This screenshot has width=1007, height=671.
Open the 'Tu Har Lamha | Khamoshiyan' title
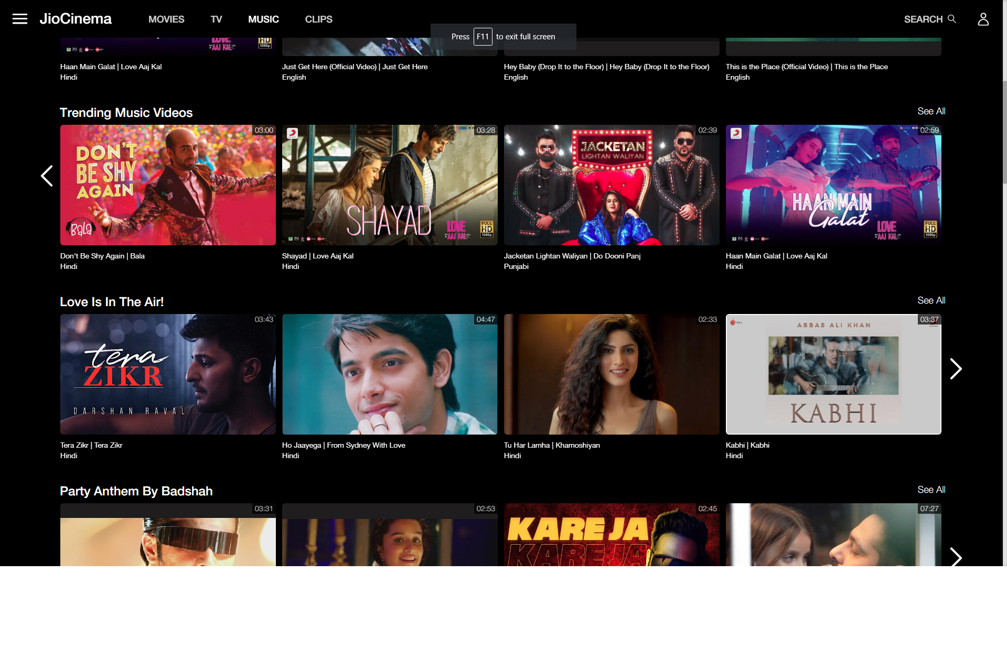(x=552, y=445)
